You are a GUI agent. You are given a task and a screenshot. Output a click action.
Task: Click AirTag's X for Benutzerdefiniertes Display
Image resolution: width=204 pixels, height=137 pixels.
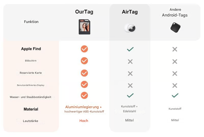point(130,85)
